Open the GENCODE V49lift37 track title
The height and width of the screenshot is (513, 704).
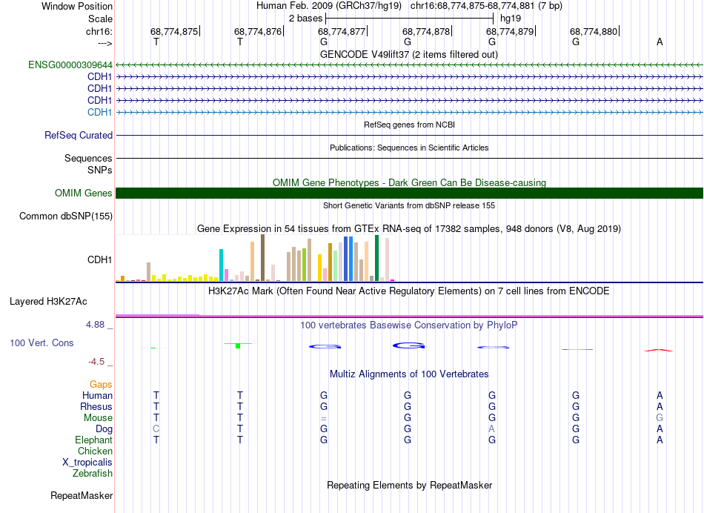tap(409, 54)
